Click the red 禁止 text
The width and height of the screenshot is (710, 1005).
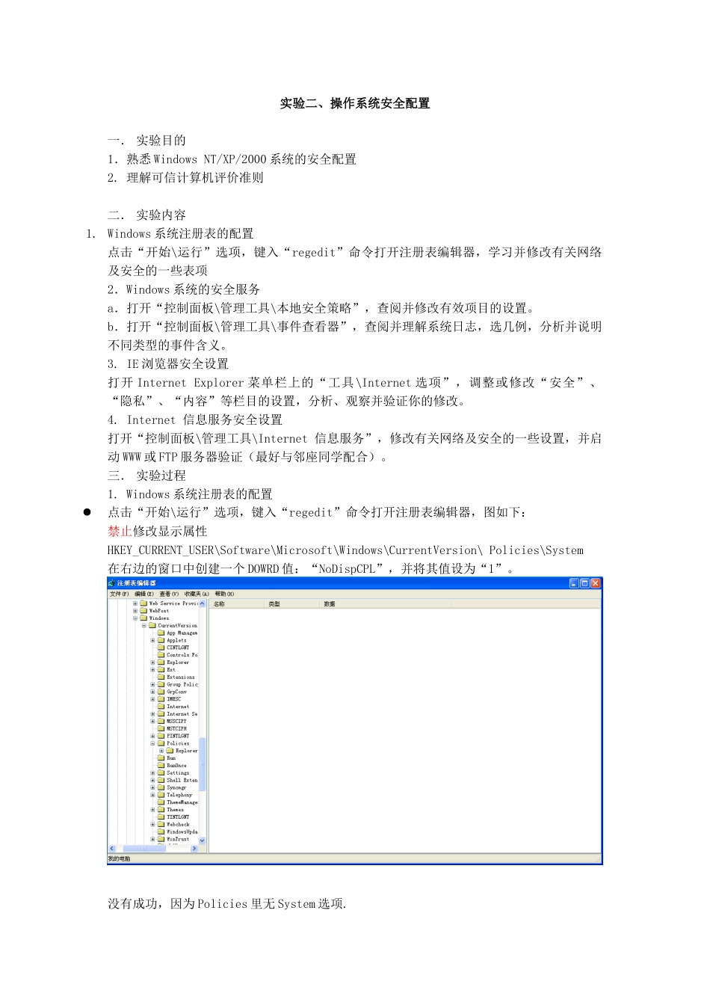point(120,531)
